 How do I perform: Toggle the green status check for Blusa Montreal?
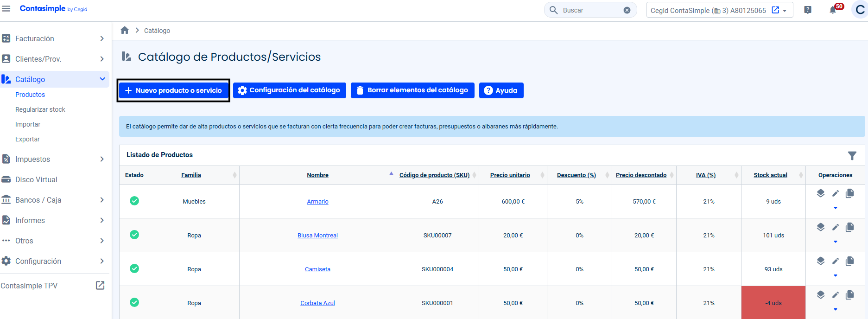[x=134, y=235]
